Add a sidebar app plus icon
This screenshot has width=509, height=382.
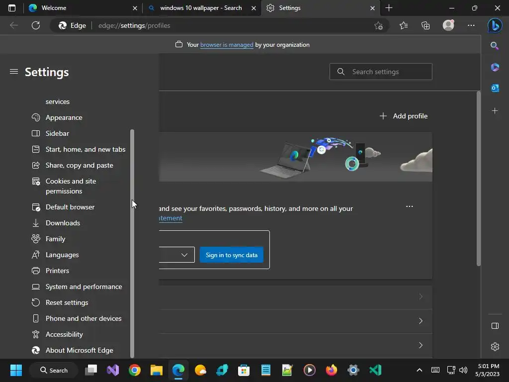(x=495, y=111)
